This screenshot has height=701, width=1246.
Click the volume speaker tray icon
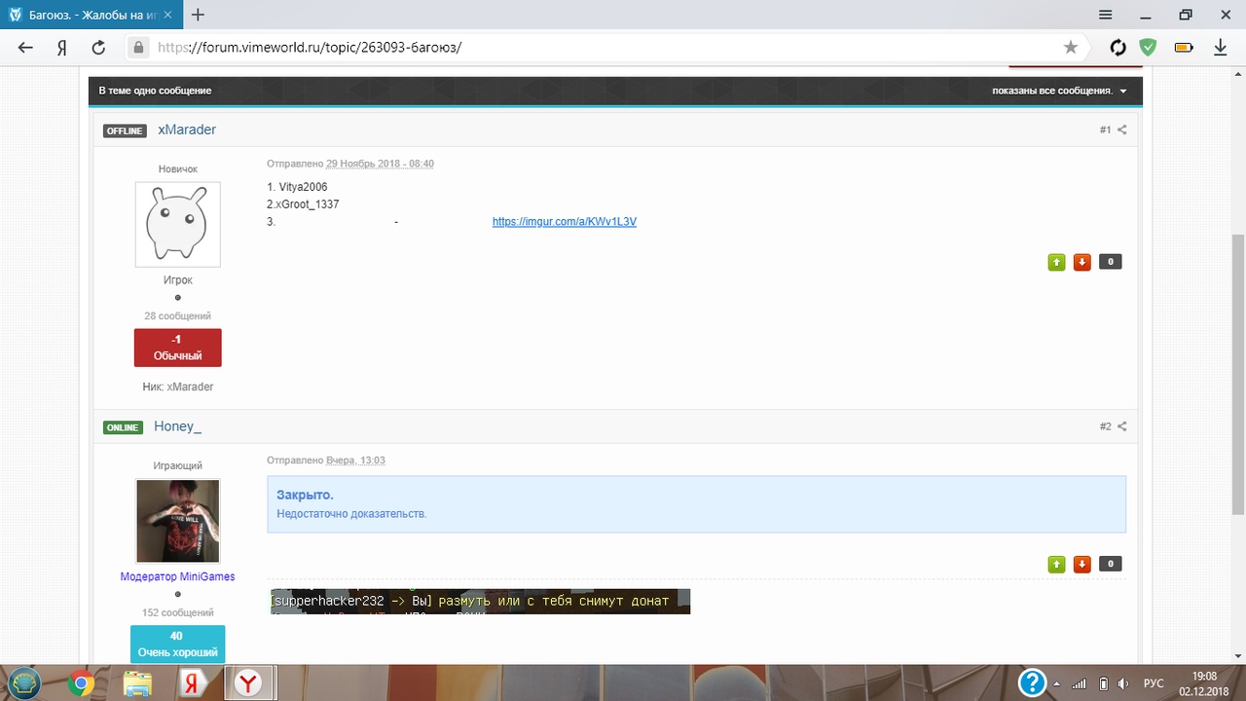(x=1124, y=683)
